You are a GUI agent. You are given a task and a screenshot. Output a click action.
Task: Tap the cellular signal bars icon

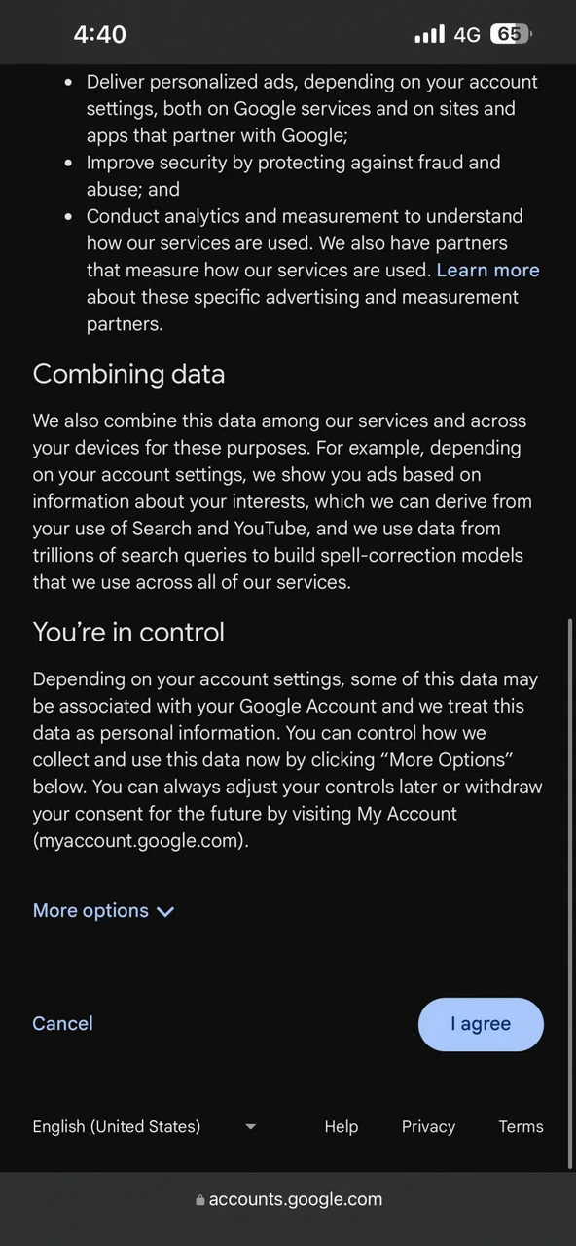pyautogui.click(x=429, y=34)
